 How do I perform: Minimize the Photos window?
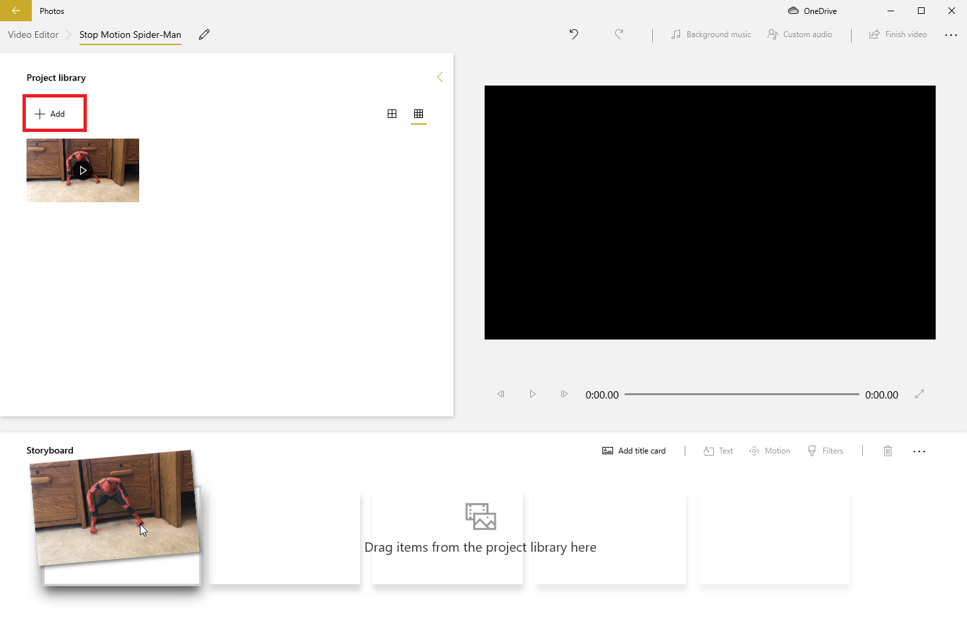891,11
